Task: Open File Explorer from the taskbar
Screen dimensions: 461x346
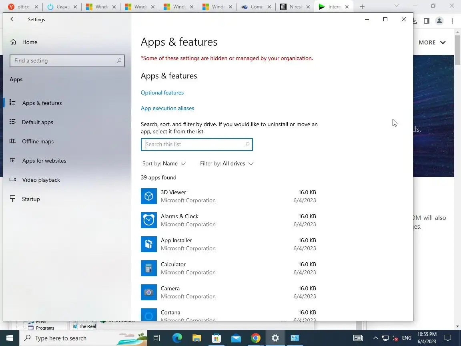Action: pyautogui.click(x=197, y=338)
